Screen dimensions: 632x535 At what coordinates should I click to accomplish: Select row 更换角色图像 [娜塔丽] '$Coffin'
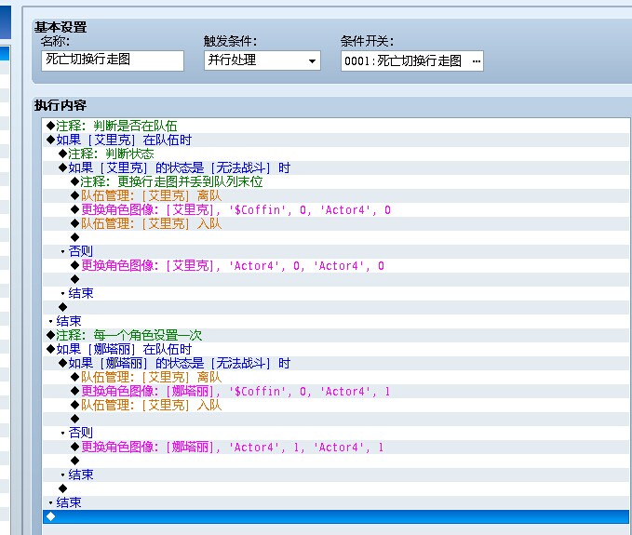tap(336, 391)
